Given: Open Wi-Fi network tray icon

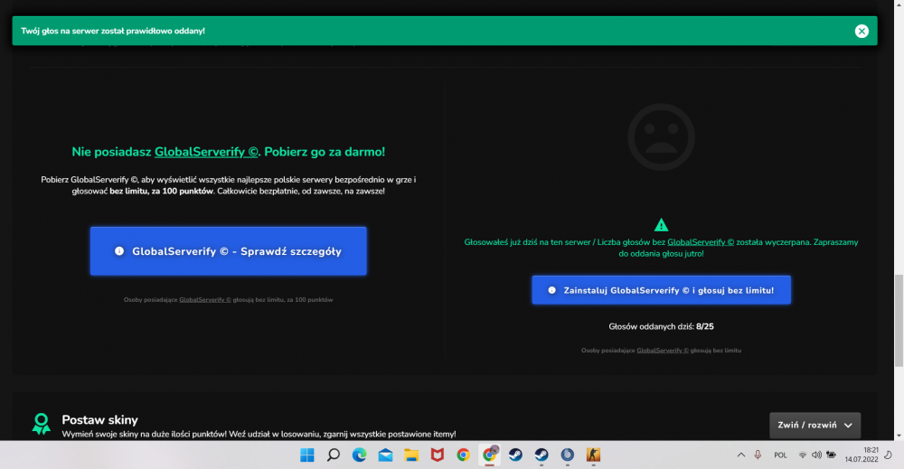Looking at the screenshot, I should 802,455.
